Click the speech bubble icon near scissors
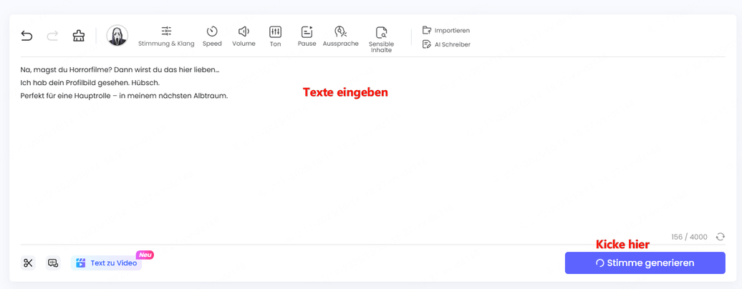The height and width of the screenshot is (289, 742). tap(53, 263)
